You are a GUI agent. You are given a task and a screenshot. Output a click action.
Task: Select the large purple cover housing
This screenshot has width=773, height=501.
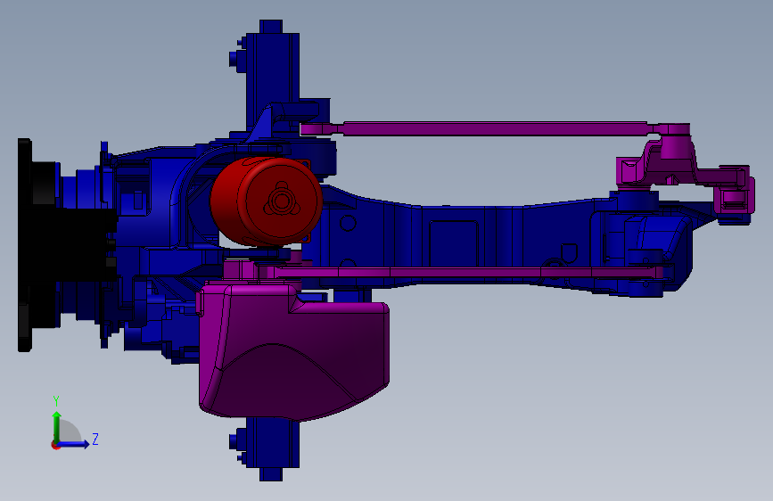coord(294,351)
